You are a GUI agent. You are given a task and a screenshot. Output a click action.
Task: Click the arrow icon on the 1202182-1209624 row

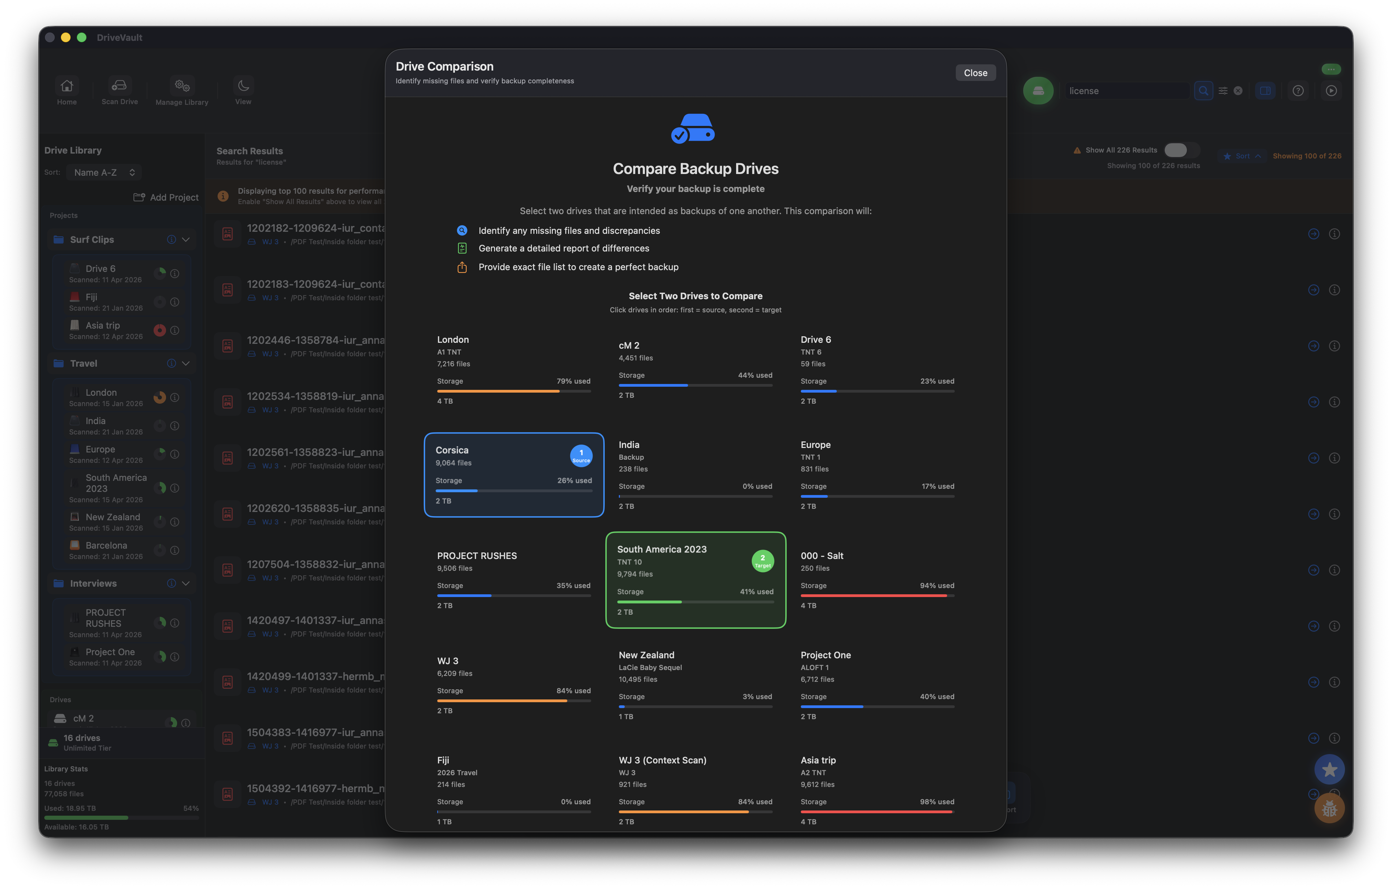click(1313, 233)
